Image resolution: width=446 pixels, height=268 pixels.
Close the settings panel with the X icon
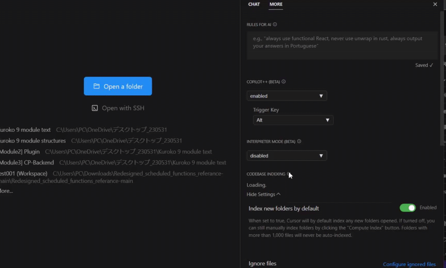(435, 4)
